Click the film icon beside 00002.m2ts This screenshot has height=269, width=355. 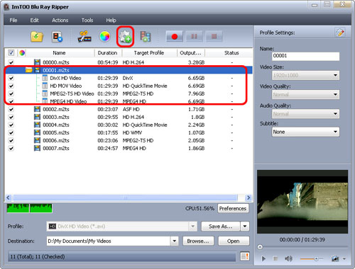tap(37, 109)
